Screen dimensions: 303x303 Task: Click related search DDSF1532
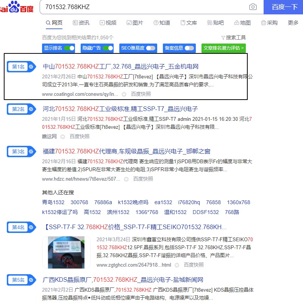pyautogui.click(x=206, y=212)
